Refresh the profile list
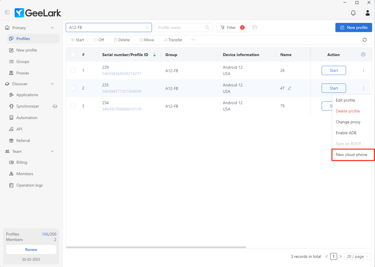 365,40
